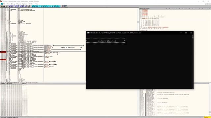Open the Debug menu
The image size is (211, 118).
click(13, 4)
